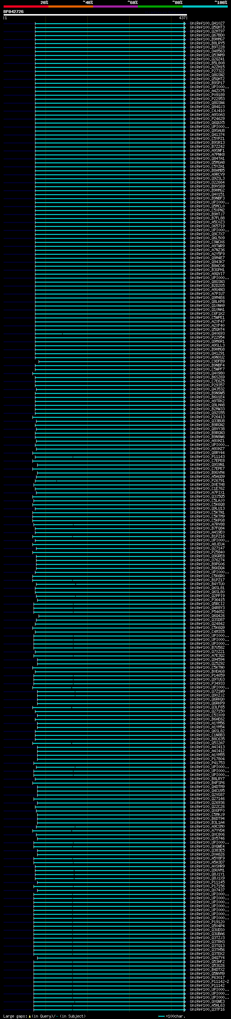
Task: Click the red 20% identity legend segment
Action: pyautogui.click(x=26, y=7)
